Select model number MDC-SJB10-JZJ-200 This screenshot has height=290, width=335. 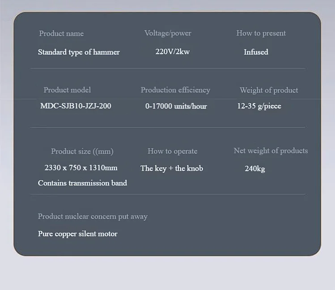76,106
